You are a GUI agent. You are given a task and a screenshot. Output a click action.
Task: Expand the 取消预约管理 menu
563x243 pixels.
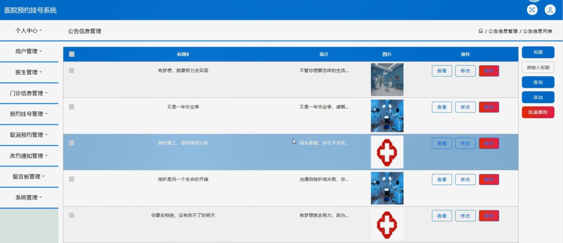(x=29, y=135)
